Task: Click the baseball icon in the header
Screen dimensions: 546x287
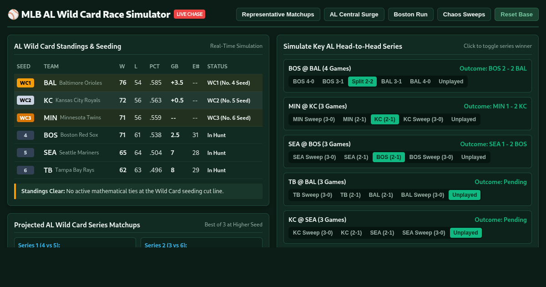Action: [13, 15]
